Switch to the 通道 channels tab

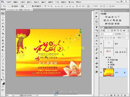click(106, 28)
